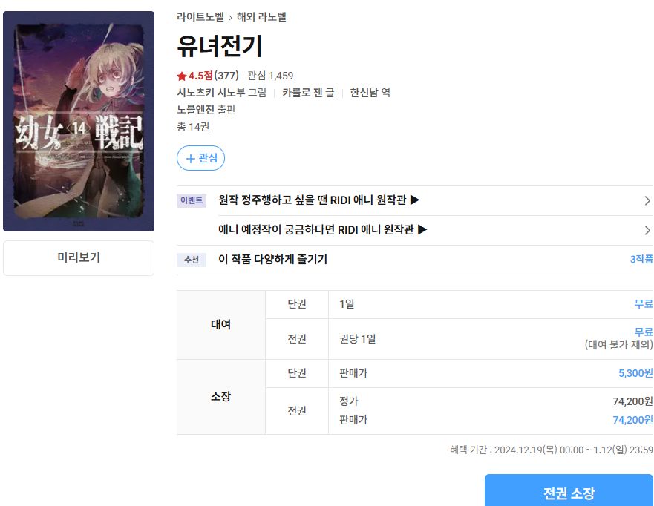Open publisher 노블엔진 link
654x506 pixels.
(196, 110)
